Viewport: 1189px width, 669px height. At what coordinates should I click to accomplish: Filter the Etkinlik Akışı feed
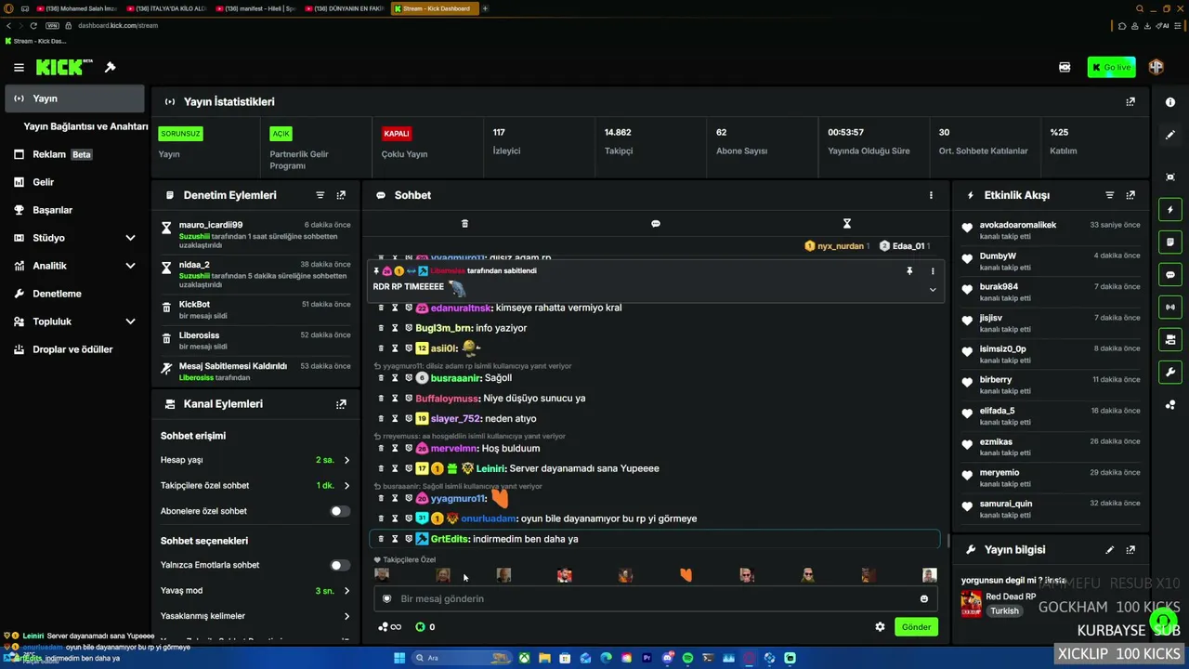[1110, 195]
